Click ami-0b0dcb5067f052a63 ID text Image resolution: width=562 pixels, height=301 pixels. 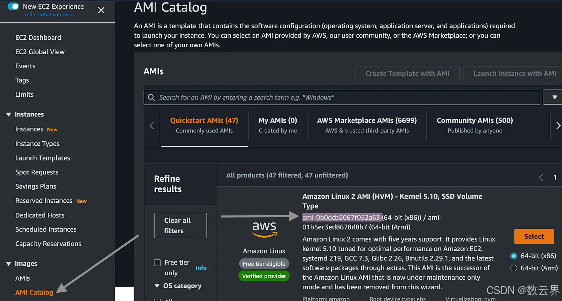(x=341, y=217)
